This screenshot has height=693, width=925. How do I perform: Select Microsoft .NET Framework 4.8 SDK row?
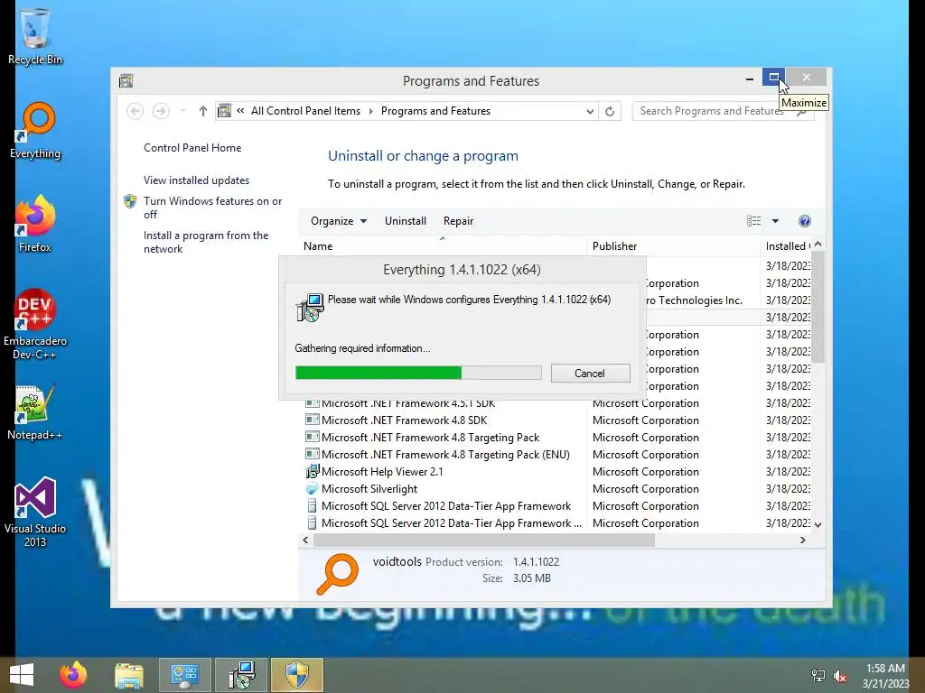pos(555,420)
